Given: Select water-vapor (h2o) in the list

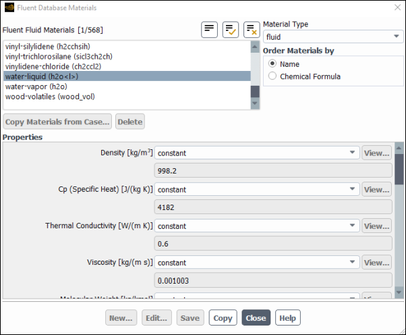Looking at the screenshot, I should (127, 86).
